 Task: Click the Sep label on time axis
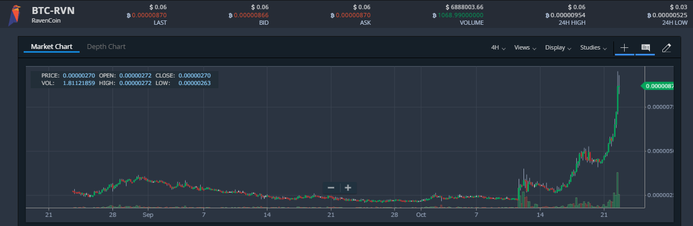pos(148,214)
